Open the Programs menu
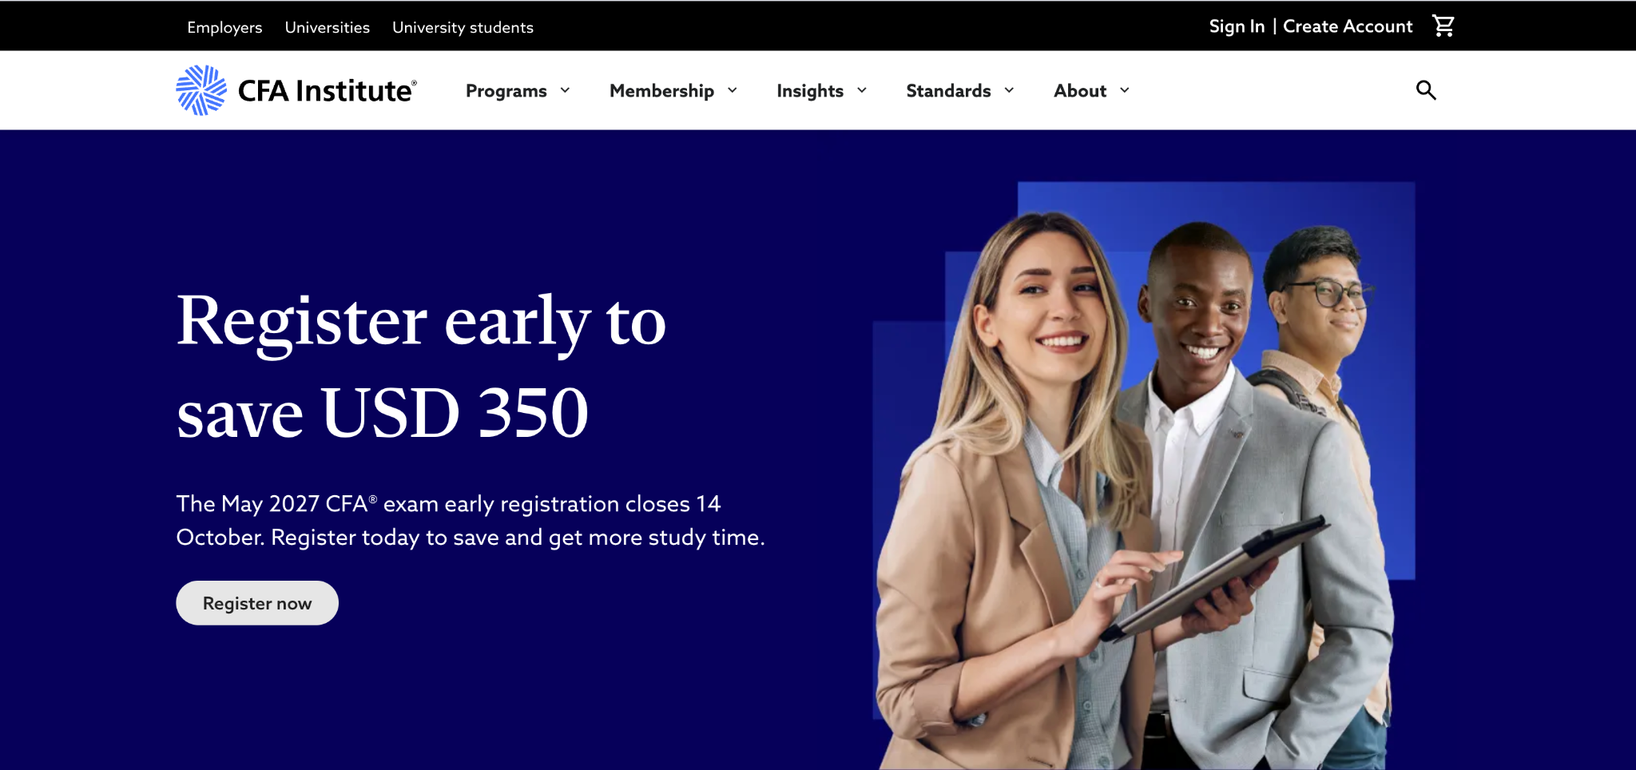This screenshot has height=770, width=1636. tap(506, 91)
